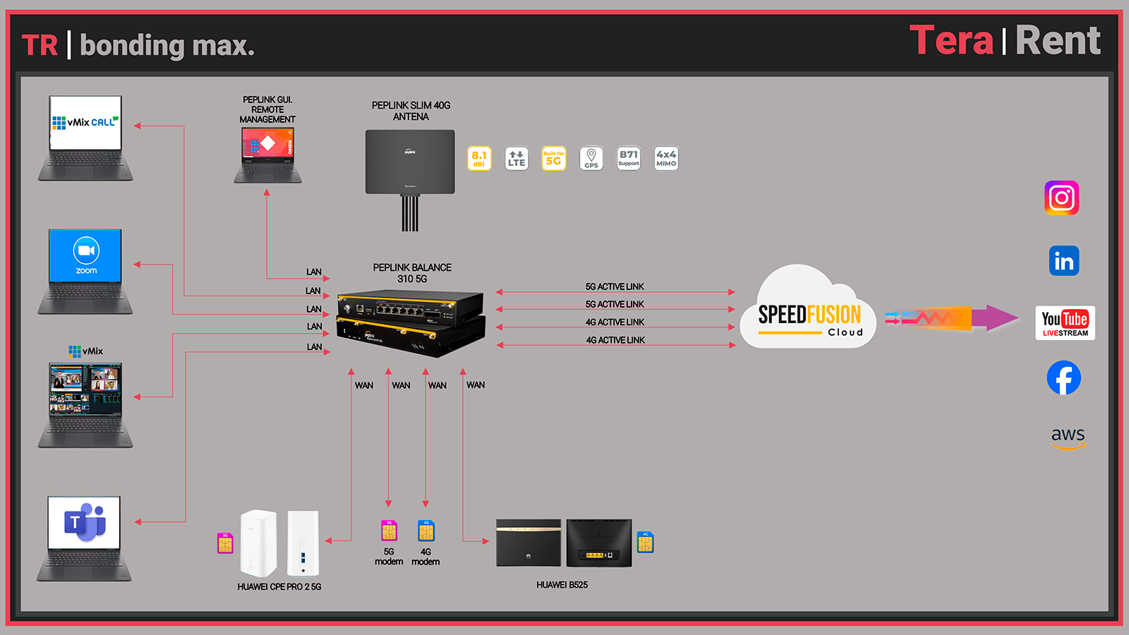Click the LTE feature badge
The height and width of the screenshot is (635, 1129).
517,158
